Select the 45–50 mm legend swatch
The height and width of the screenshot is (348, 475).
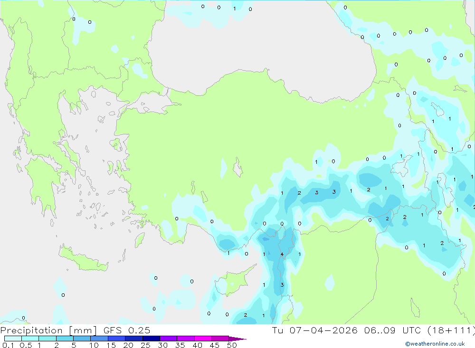coord(220,339)
